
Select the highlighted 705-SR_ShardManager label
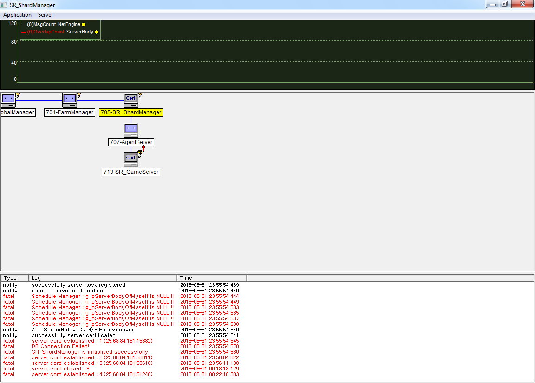pyautogui.click(x=131, y=112)
